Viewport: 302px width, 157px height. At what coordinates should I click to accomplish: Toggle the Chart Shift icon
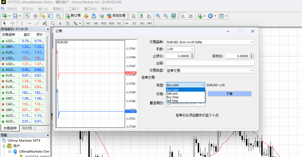[x=191, y=16]
